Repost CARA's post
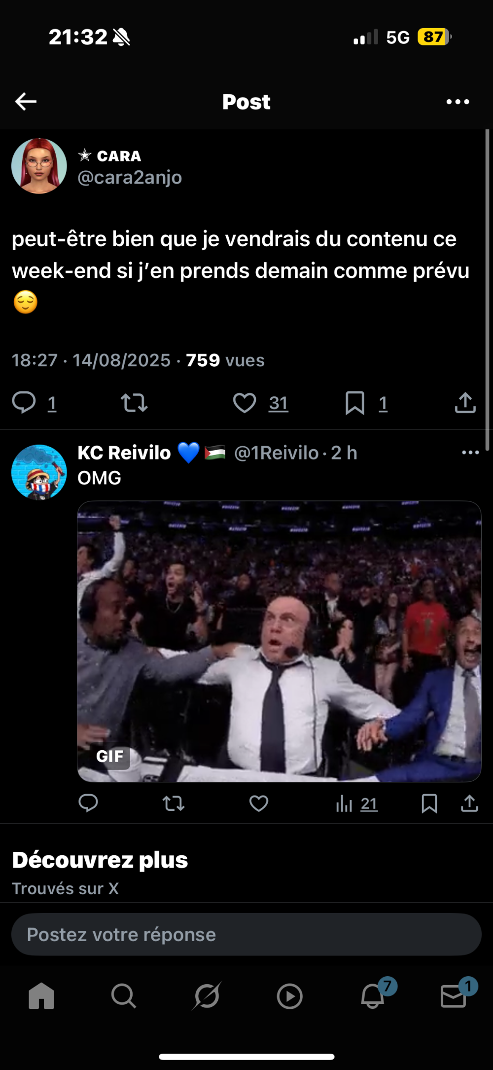This screenshot has width=493, height=1070. (x=134, y=403)
